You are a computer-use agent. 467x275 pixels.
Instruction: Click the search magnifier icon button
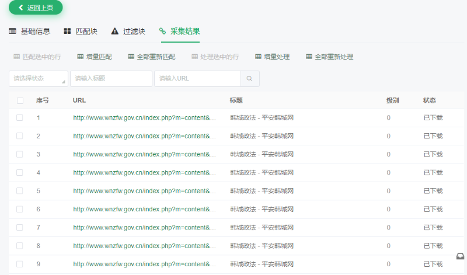(250, 78)
